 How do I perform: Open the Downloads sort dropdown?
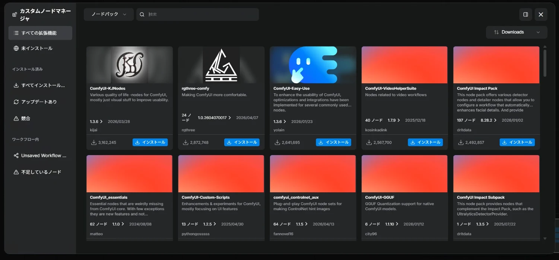click(517, 32)
